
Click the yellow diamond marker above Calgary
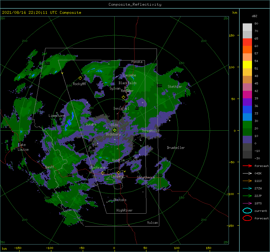click(x=118, y=173)
